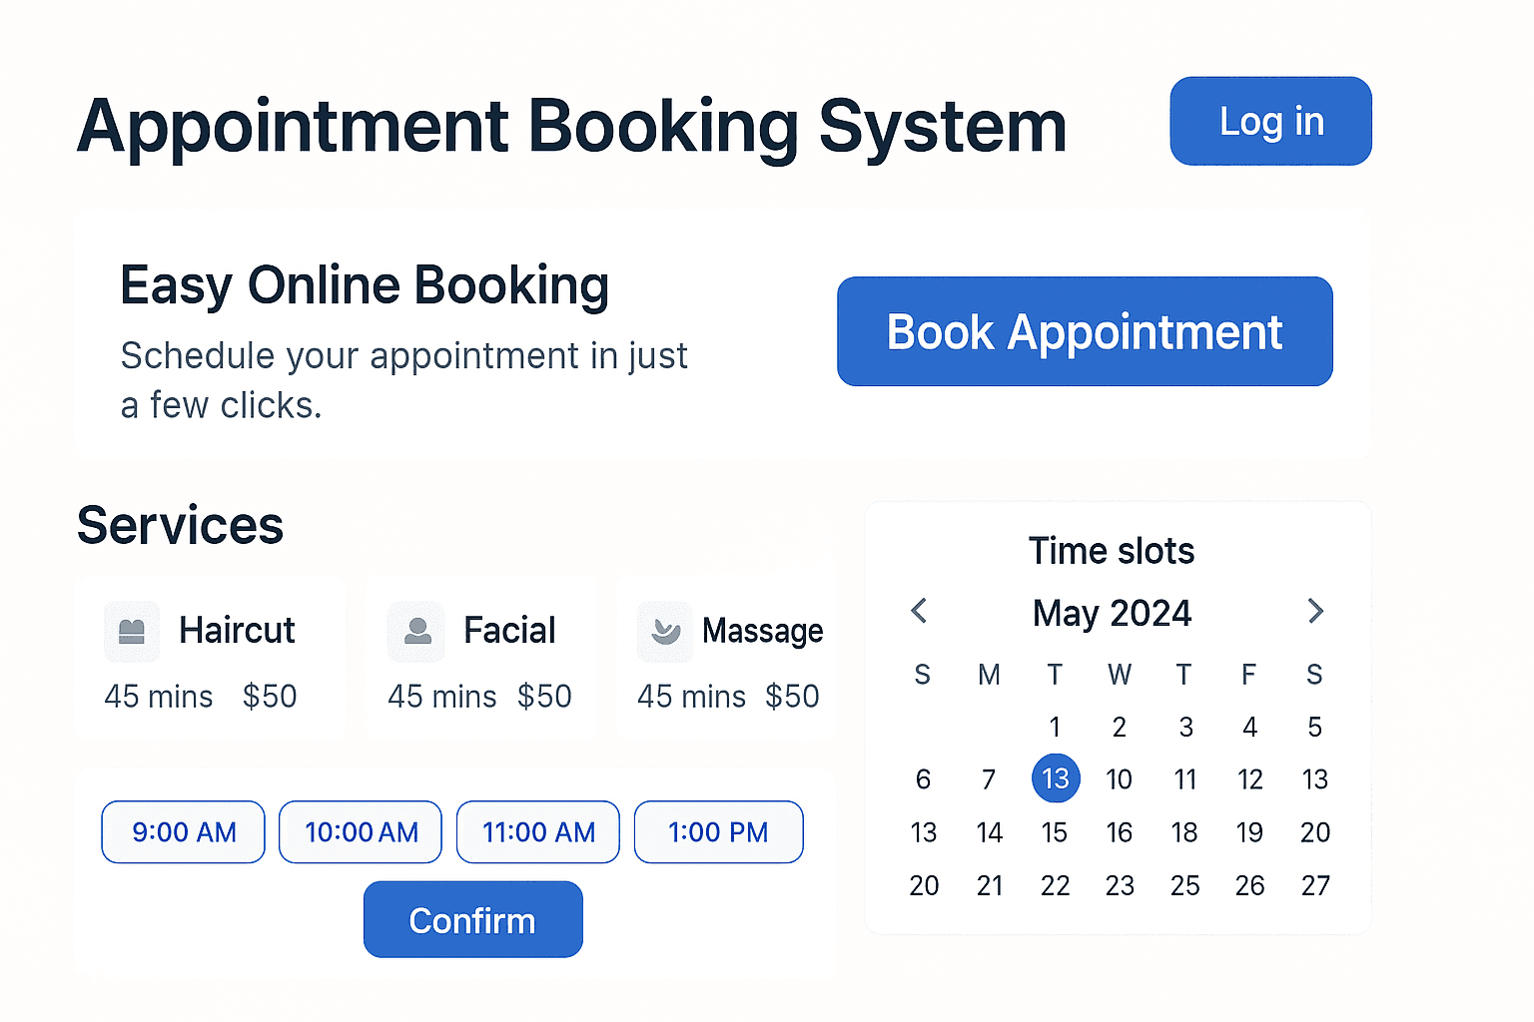Click the May 2024 month header
1534x1022 pixels.
[x=1112, y=613]
